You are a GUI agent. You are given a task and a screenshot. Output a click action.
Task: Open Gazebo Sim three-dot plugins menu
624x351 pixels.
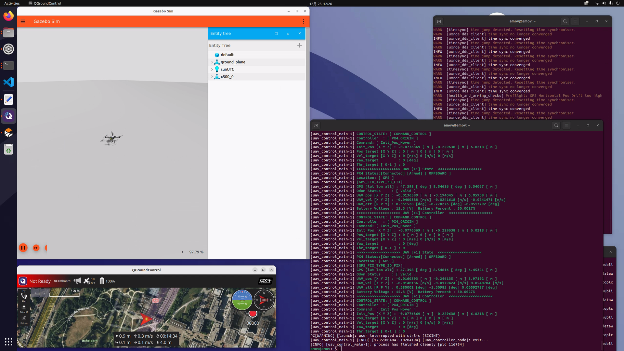304,21
